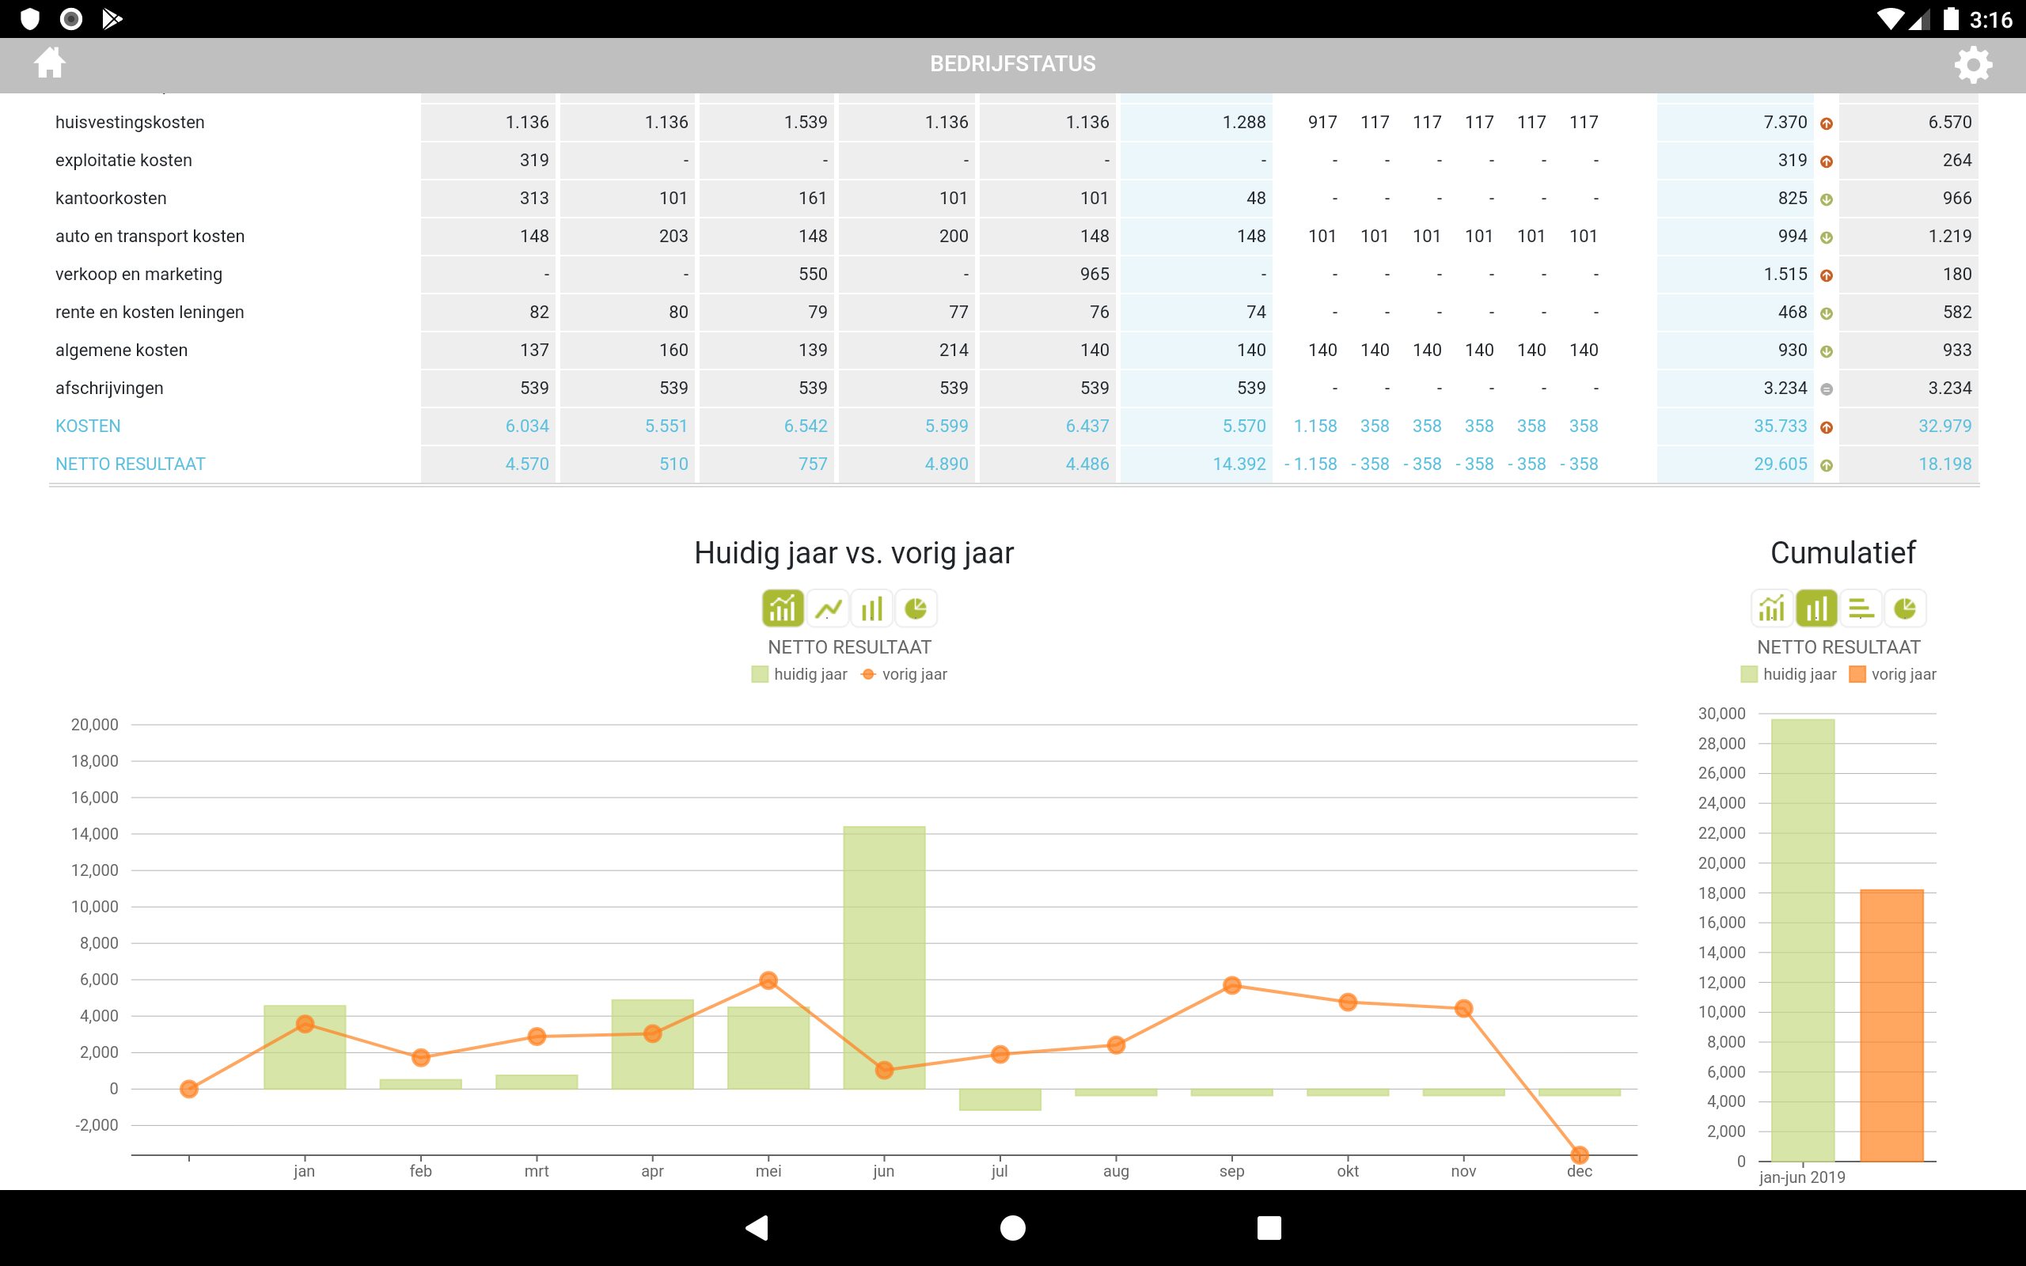Select horizontal bar chart in Cumulatief
The width and height of the screenshot is (2026, 1266).
click(1861, 608)
